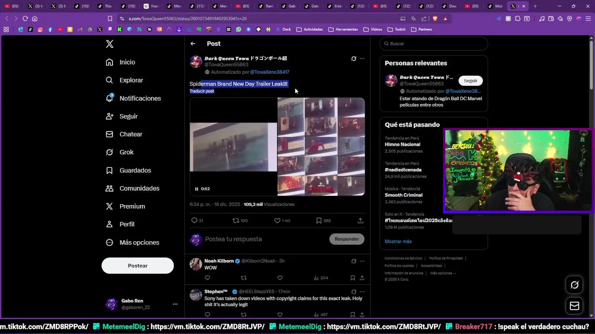
Task: Open #nadiedicenada trend
Action: pos(403,170)
